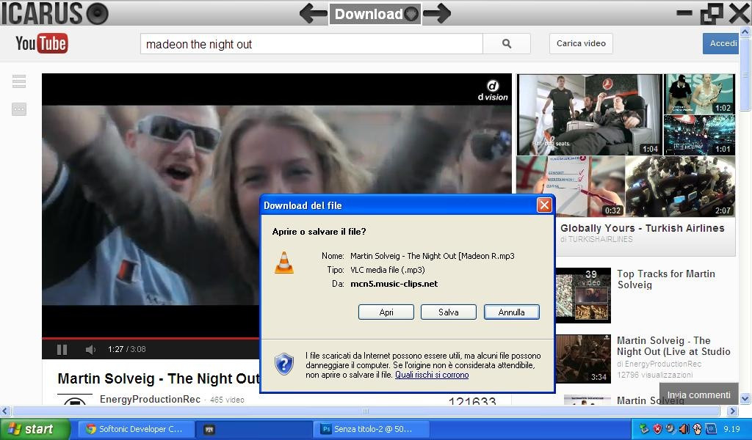Open the Turkish Airlines 1:04 thumbnail
Screen dimensions: 752x440
pyautogui.click(x=590, y=115)
